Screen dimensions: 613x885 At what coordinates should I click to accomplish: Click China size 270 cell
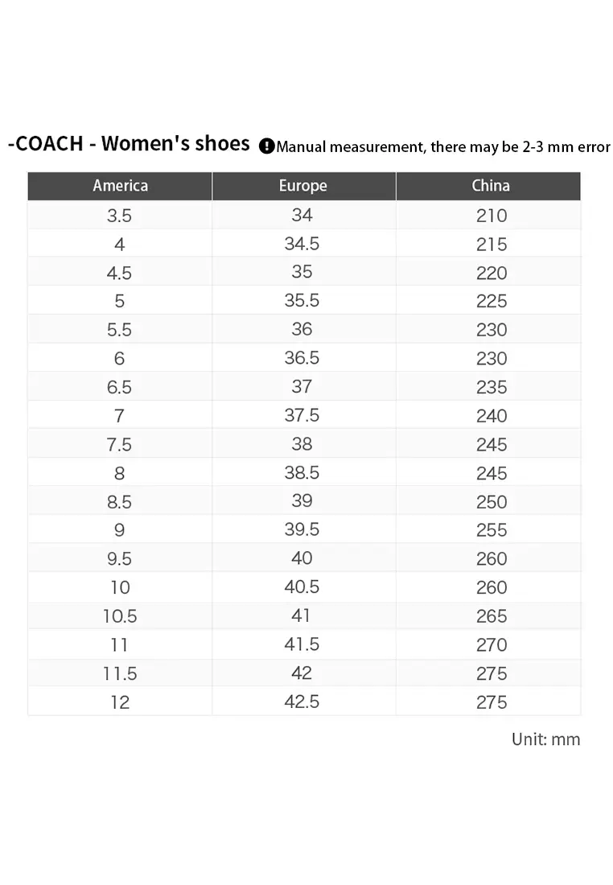491,644
